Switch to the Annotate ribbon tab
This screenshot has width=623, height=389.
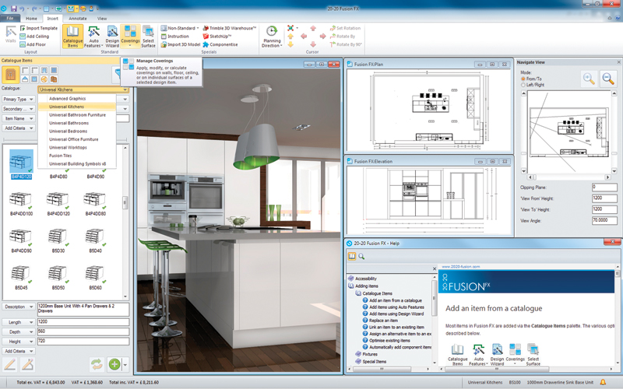pos(77,18)
